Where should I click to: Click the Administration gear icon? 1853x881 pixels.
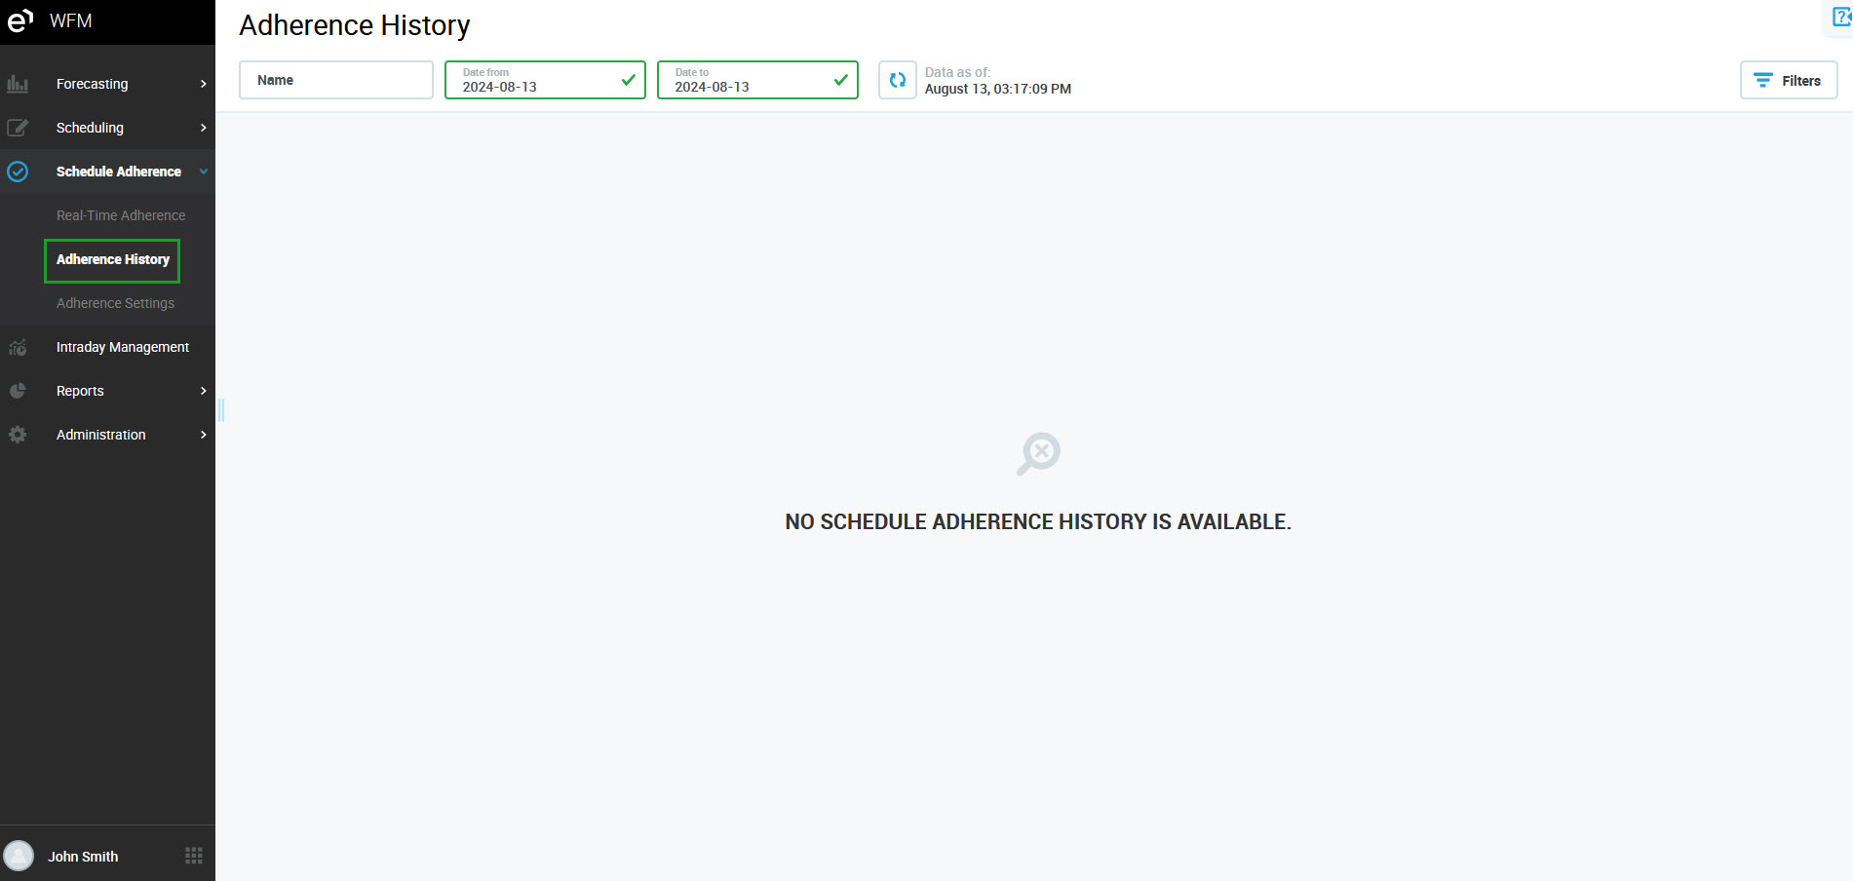pyautogui.click(x=18, y=435)
